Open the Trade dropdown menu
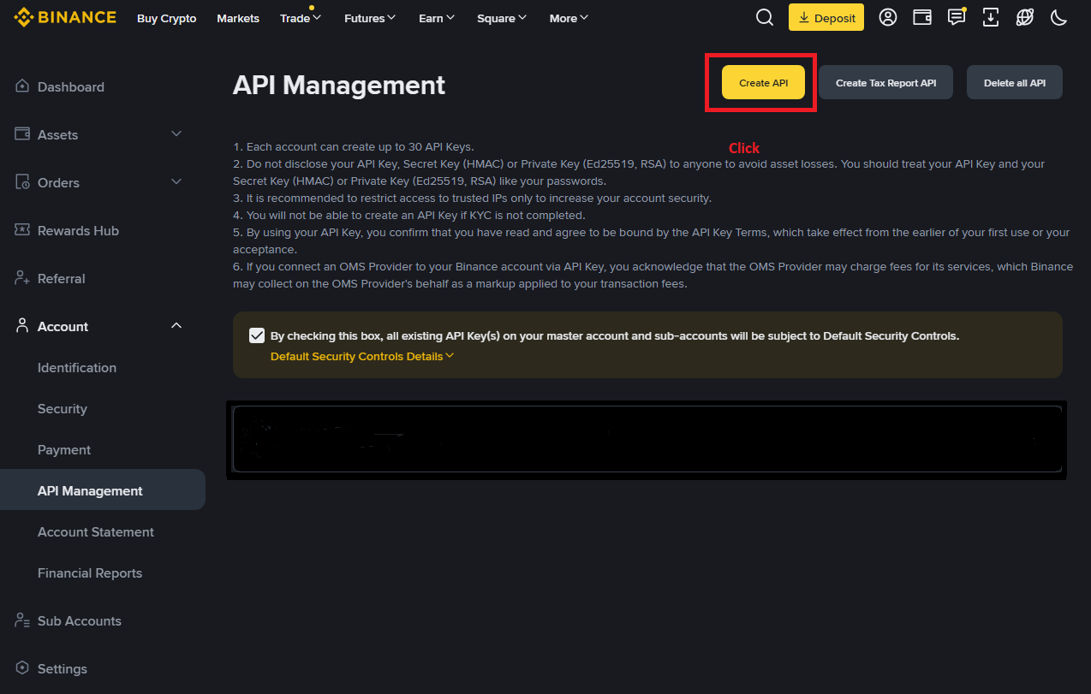The height and width of the screenshot is (694, 1091). [x=300, y=18]
